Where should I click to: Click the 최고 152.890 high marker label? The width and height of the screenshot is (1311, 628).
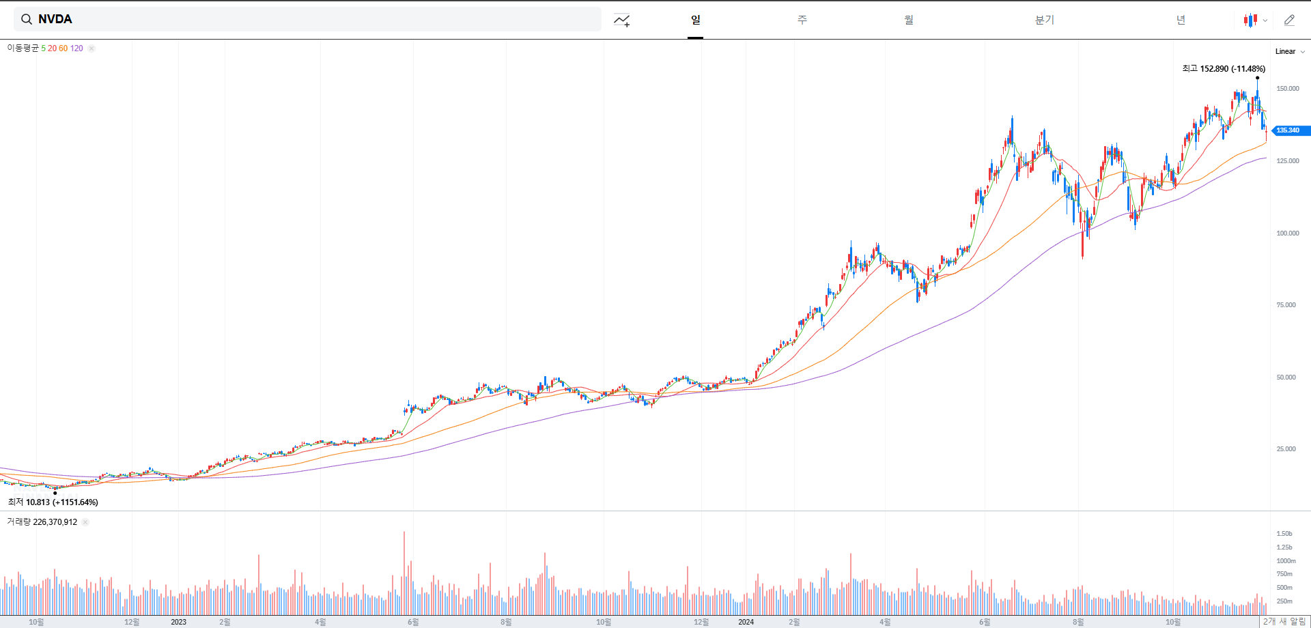click(x=1224, y=69)
